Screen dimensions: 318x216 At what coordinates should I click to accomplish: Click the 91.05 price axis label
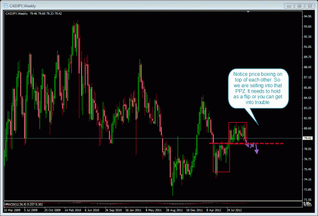point(308,47)
